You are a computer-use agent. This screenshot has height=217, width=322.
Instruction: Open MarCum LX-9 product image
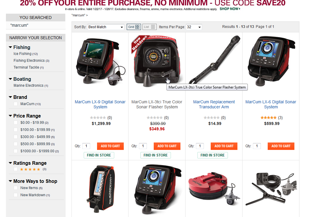tap(100, 62)
